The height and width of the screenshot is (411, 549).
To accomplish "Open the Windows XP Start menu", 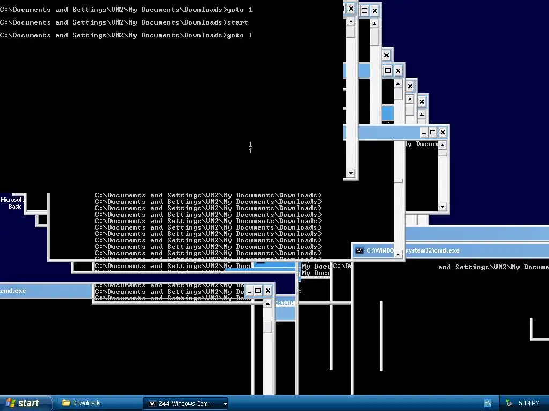I will point(26,403).
